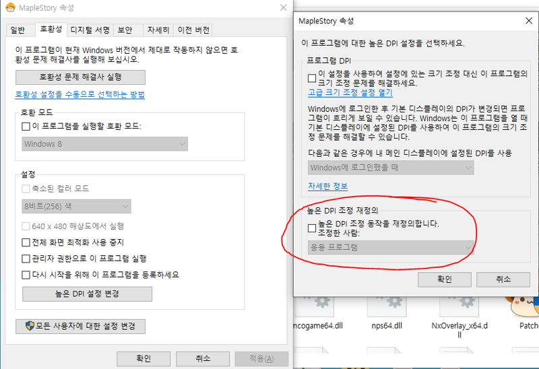Click the nps64.dll file name
The height and width of the screenshot is (369, 539).
[x=387, y=326]
